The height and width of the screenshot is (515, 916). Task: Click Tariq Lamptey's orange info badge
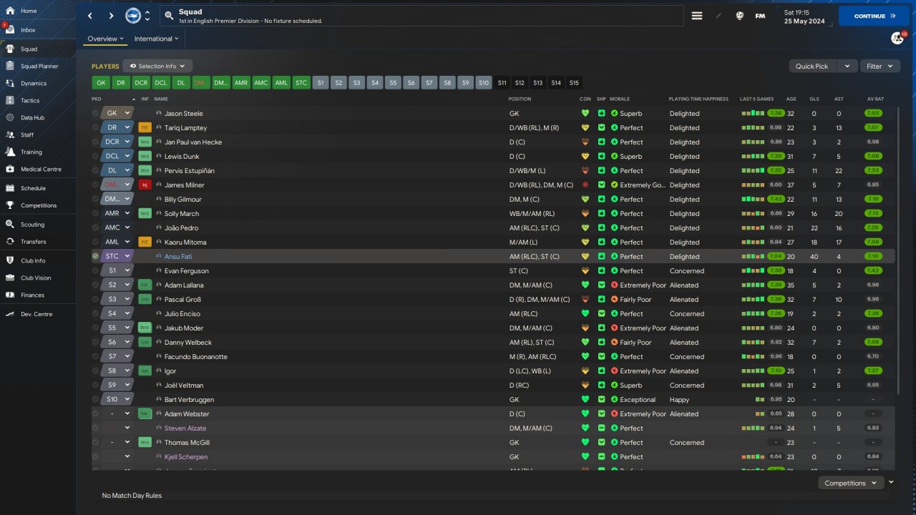coord(145,127)
